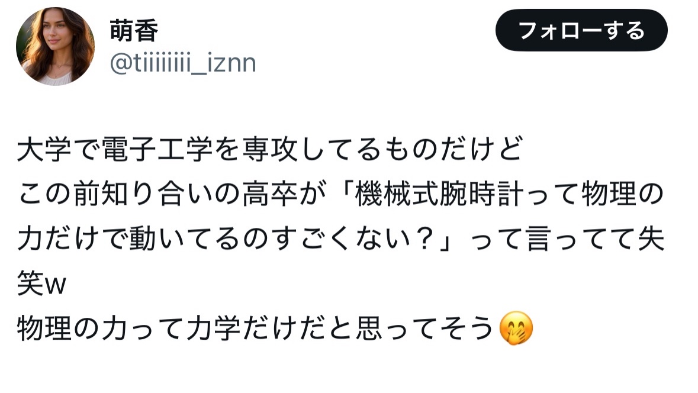The height and width of the screenshot is (393, 698).
Task: Click the hand-over-mouth emoji in the tweet
Action: (x=516, y=328)
